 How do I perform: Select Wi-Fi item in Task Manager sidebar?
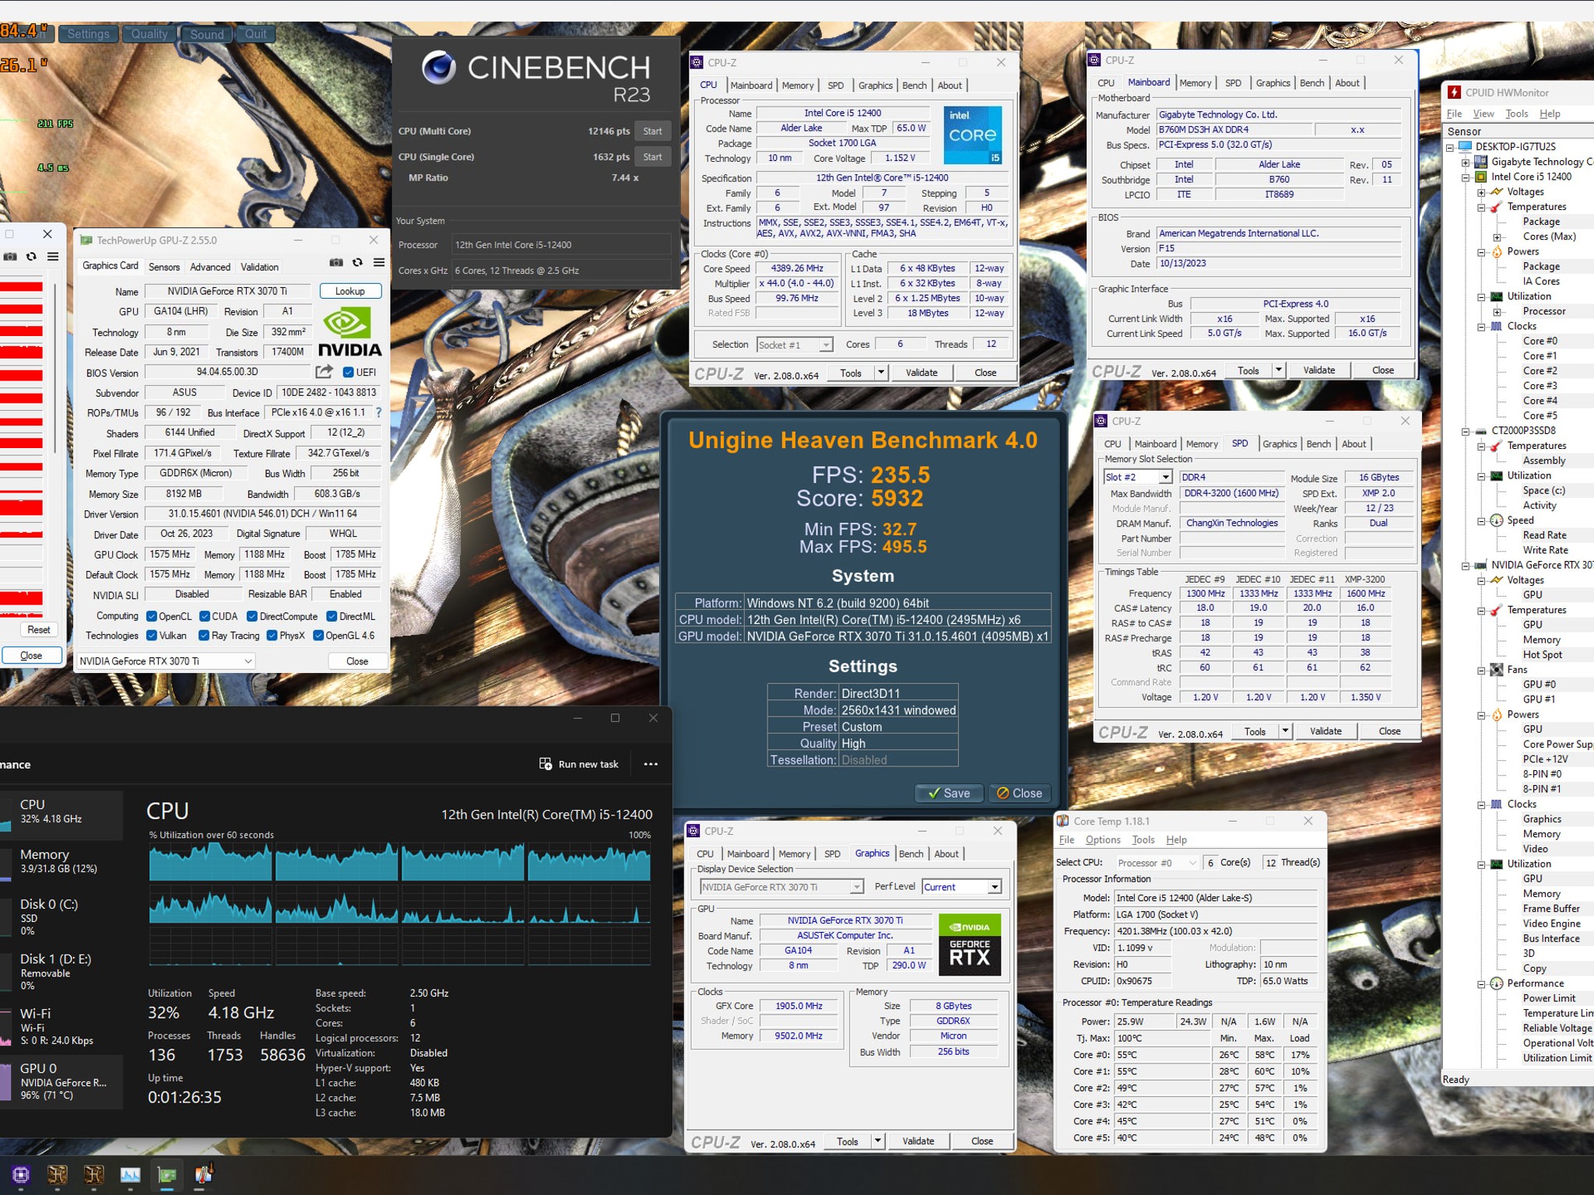click(61, 1026)
